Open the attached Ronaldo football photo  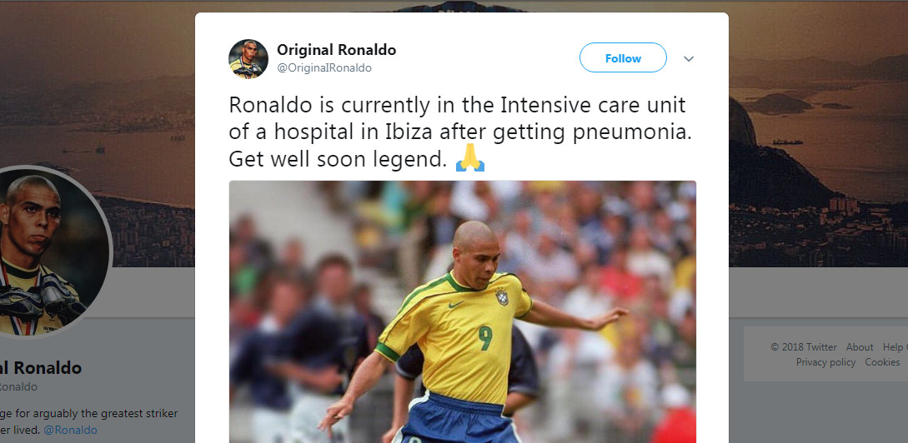pyautogui.click(x=462, y=311)
